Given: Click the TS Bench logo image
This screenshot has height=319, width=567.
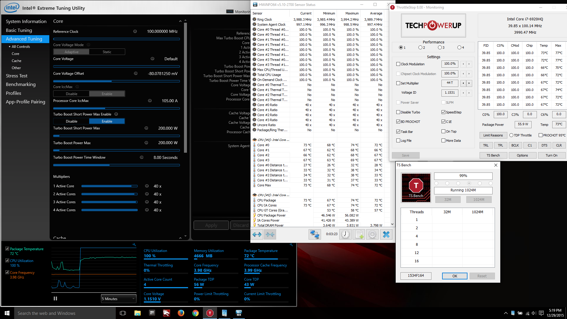Looking at the screenshot, I should 416,188.
